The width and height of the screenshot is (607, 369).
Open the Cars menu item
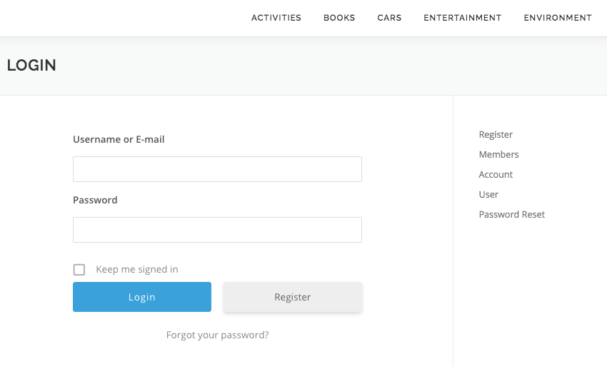coord(389,18)
